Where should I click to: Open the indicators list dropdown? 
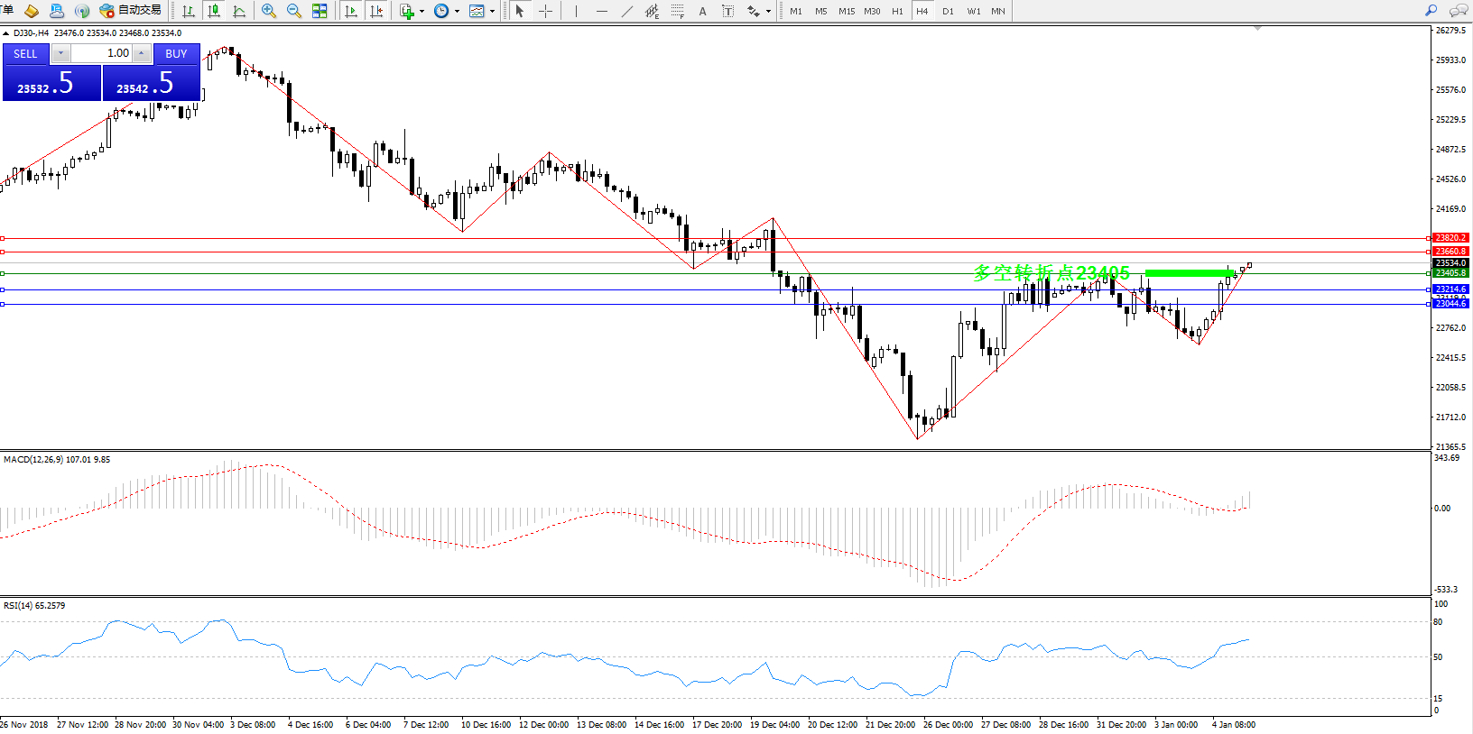pos(412,11)
